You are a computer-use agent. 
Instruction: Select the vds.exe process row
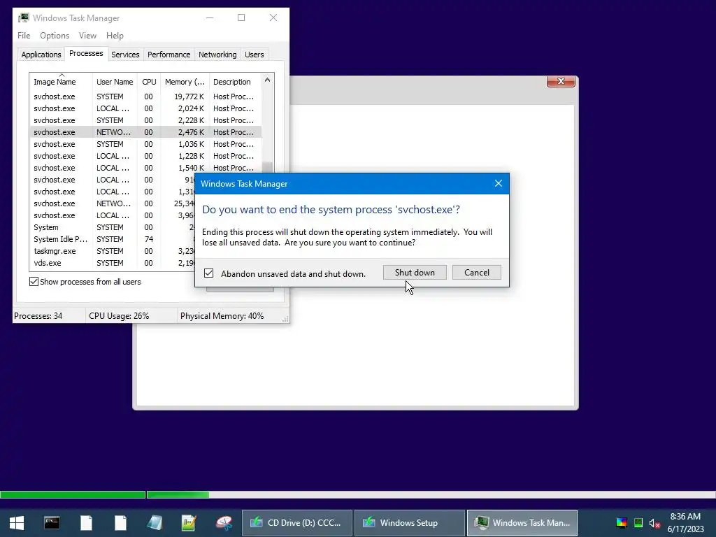pos(112,263)
